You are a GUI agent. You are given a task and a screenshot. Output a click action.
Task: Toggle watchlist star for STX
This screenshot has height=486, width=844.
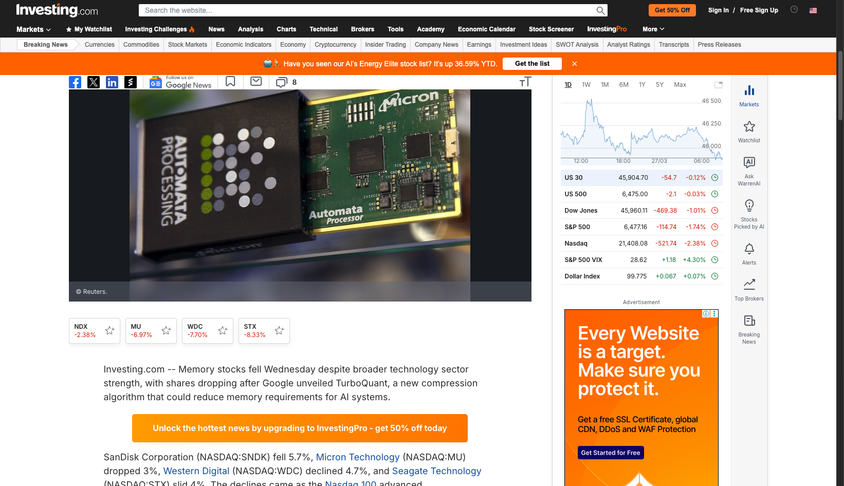(x=279, y=331)
